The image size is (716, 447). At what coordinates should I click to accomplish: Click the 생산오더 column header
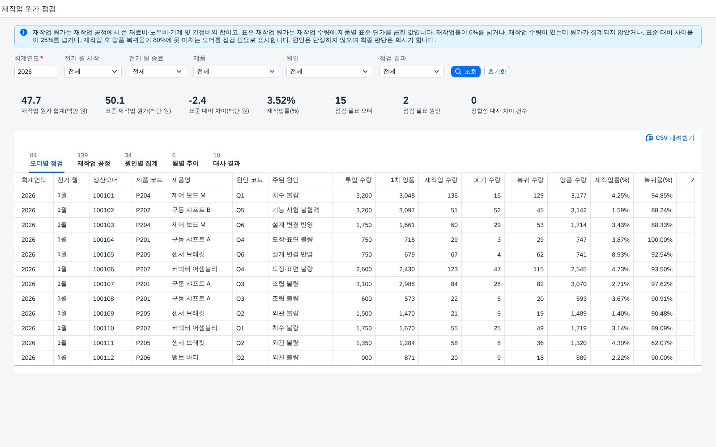click(111, 180)
